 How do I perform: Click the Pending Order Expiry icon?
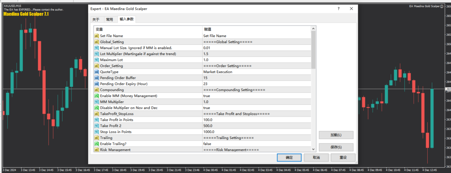(96, 84)
